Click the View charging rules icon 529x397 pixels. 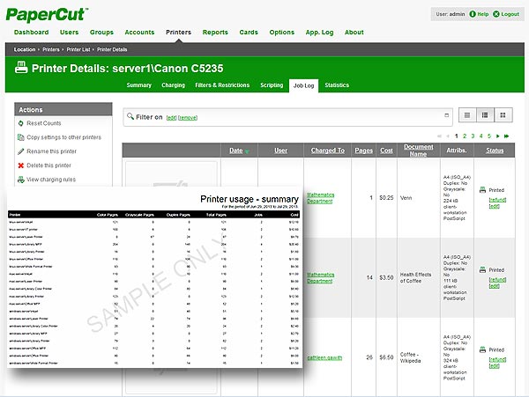pos(21,179)
